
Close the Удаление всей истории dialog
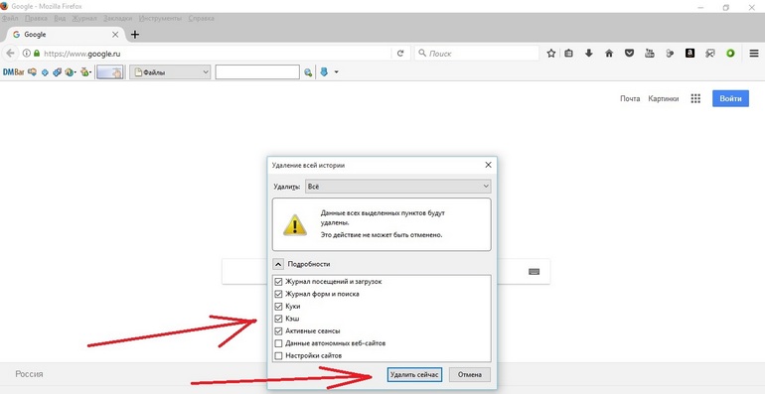488,165
